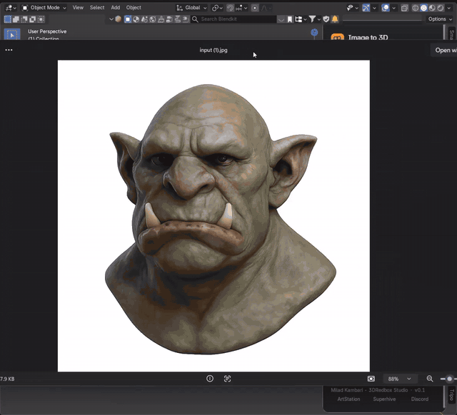
Task: Open the ArtStation link
Action: click(x=348, y=399)
